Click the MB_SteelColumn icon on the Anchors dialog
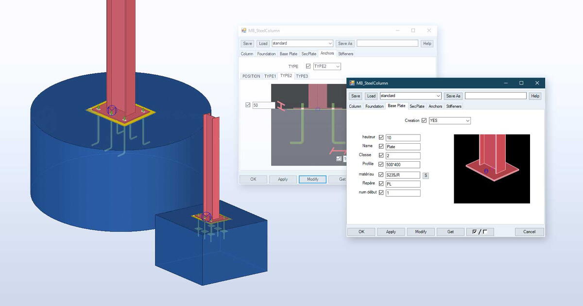 [x=243, y=30]
